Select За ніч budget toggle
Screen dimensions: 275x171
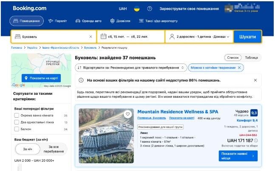click(28, 149)
